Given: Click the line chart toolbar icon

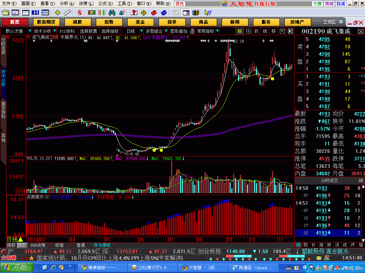Looking at the screenshot, I should pos(15,12).
